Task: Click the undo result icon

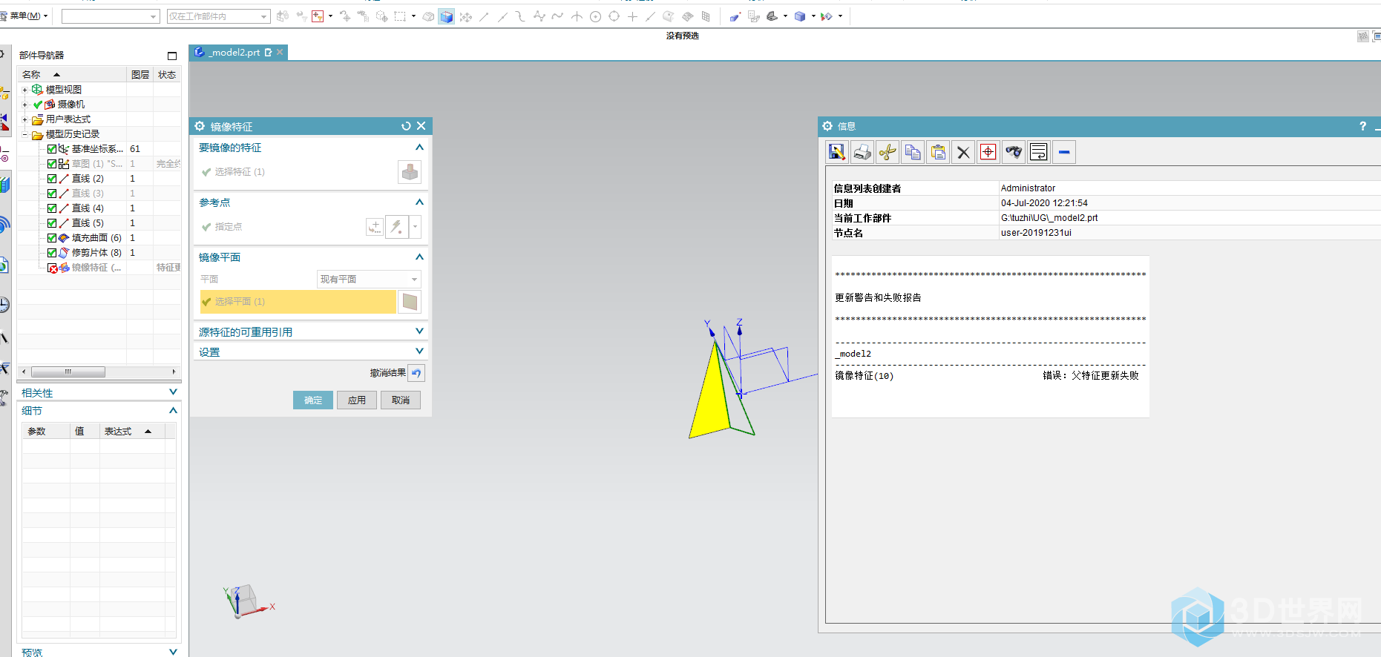Action: (x=417, y=373)
